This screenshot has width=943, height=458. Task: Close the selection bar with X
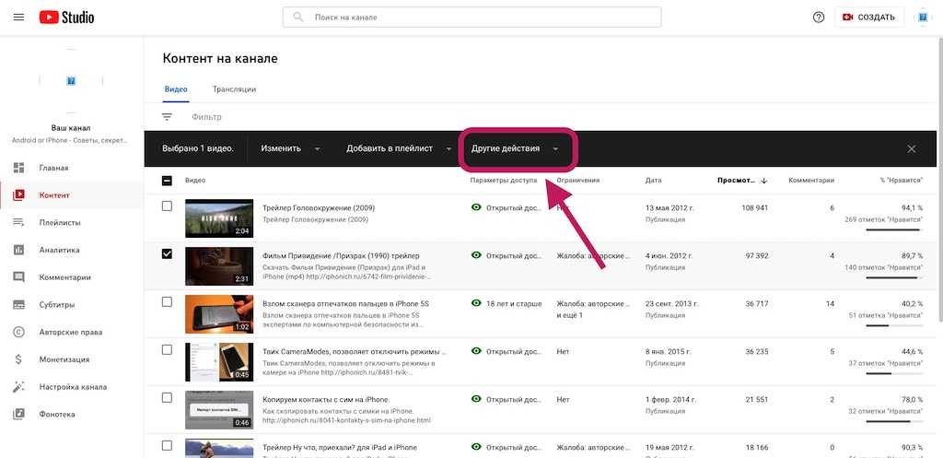click(x=911, y=148)
